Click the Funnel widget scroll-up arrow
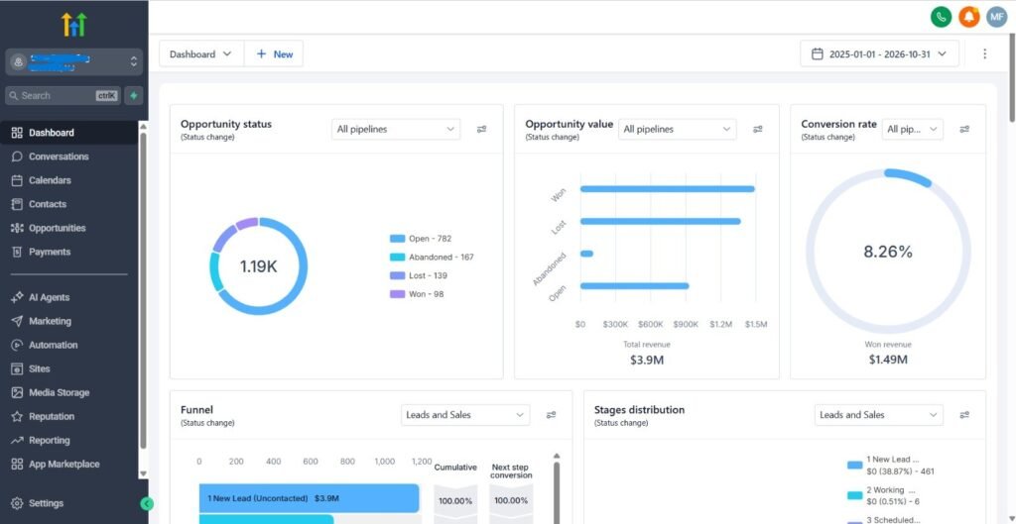 [x=556, y=457]
